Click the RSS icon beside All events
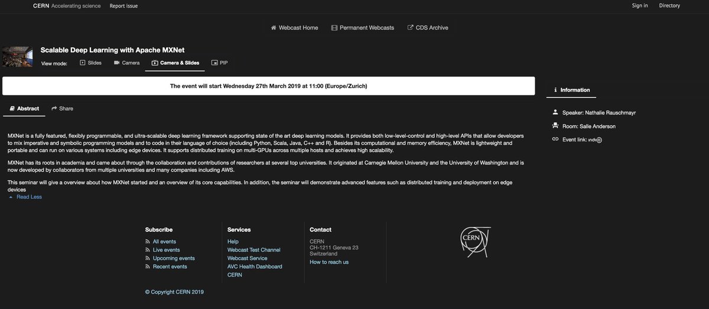The height and width of the screenshot is (309, 709). click(x=148, y=242)
